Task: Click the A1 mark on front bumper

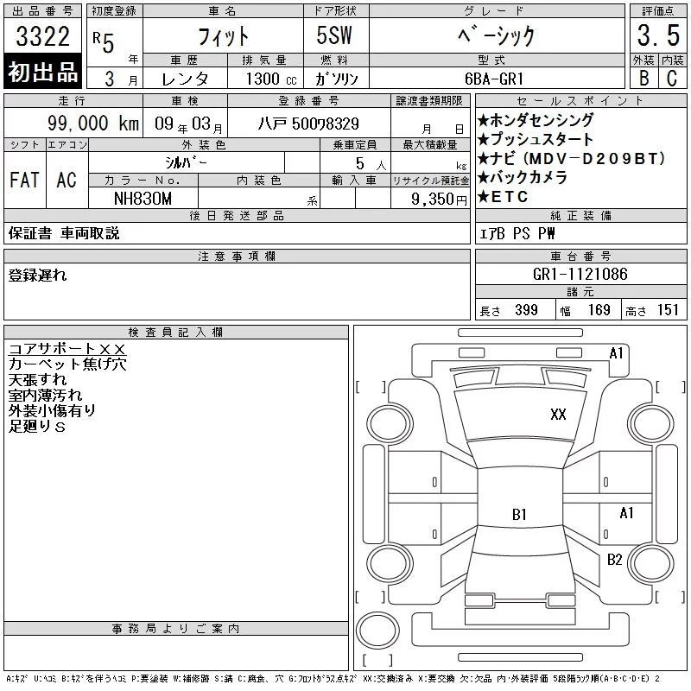Action: (616, 353)
